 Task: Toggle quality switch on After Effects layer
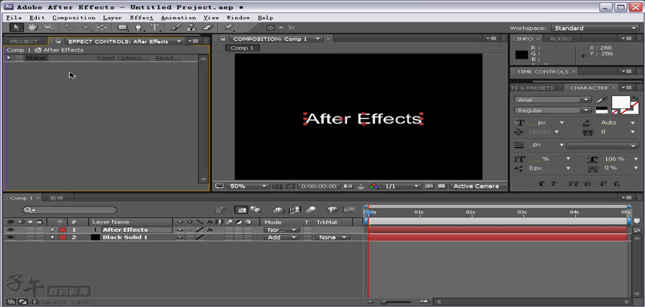(x=200, y=229)
